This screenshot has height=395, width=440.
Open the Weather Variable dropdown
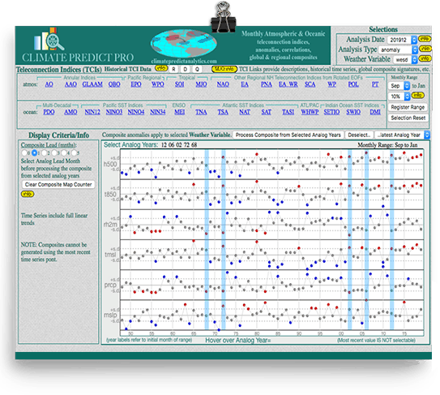point(405,59)
